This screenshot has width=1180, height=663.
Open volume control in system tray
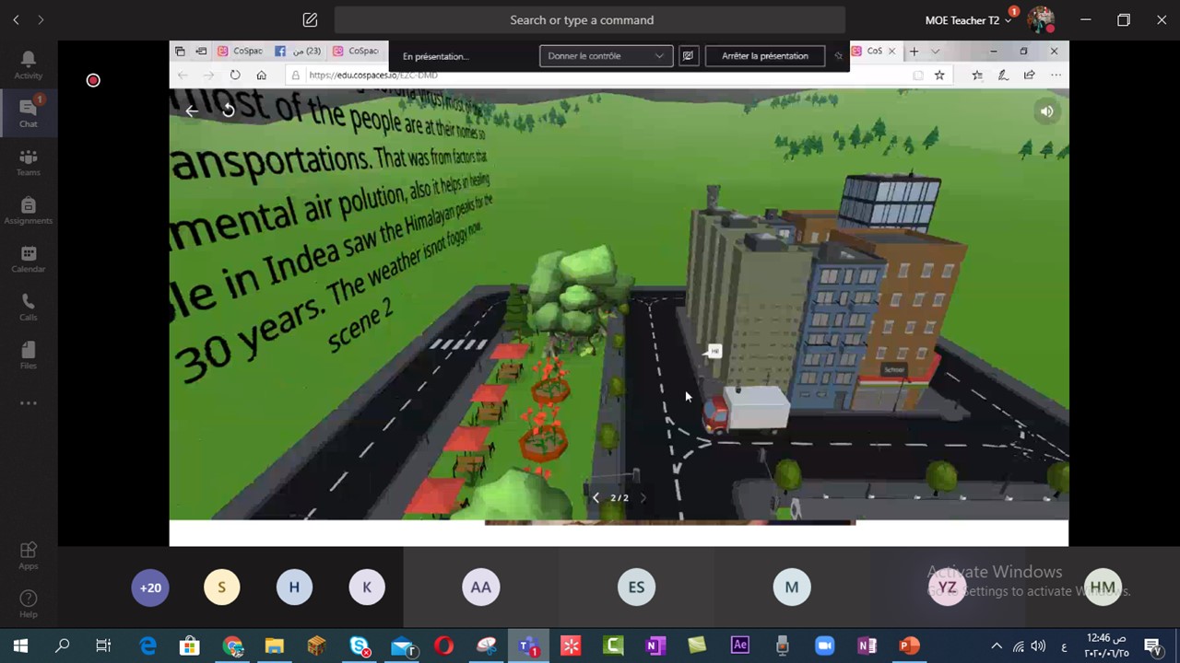1039,646
